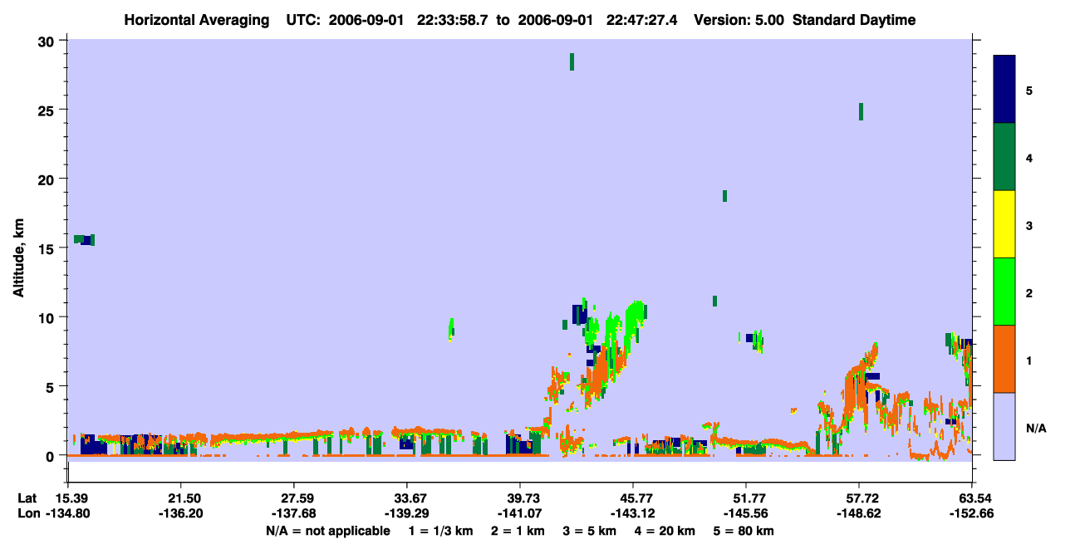Click the blue-green feature at 15.5 km altitude

tap(84, 240)
